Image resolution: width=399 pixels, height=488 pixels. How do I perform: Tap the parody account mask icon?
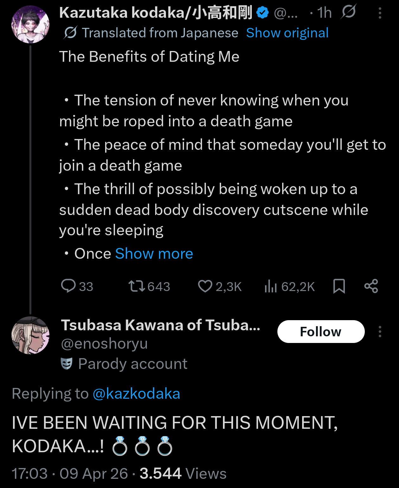[66, 364]
